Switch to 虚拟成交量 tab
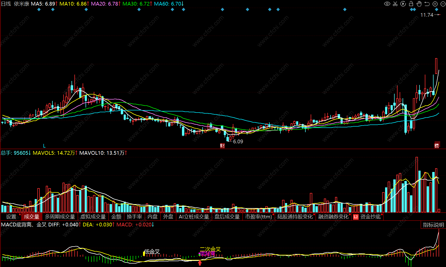This screenshot has width=446, height=267. tap(93, 217)
